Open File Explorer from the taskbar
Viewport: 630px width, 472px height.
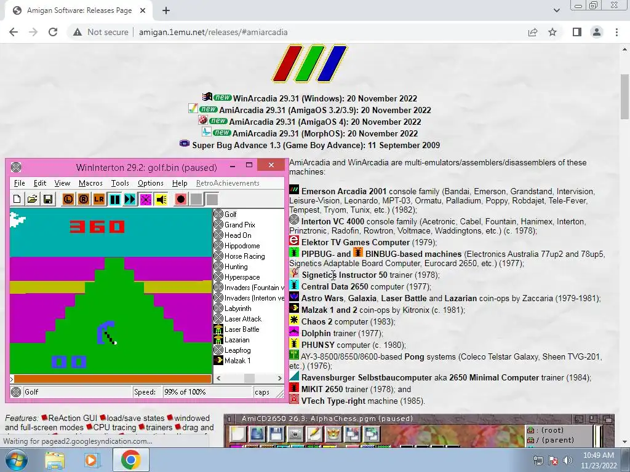tap(54, 460)
